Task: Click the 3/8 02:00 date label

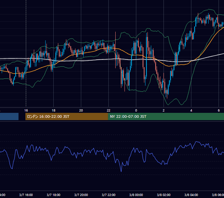Action: [x=164, y=195]
